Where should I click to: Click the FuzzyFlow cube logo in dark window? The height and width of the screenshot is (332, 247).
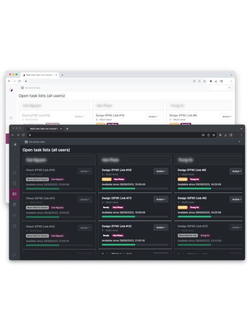[15, 144]
